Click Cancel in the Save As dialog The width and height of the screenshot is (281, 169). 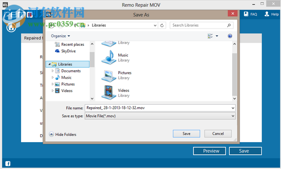click(x=218, y=134)
